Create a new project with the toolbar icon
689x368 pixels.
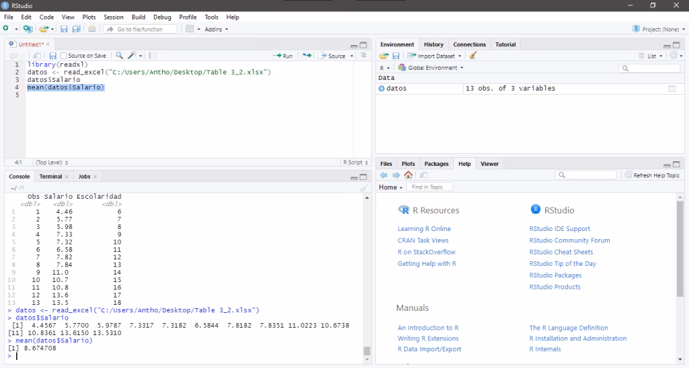[x=28, y=29]
